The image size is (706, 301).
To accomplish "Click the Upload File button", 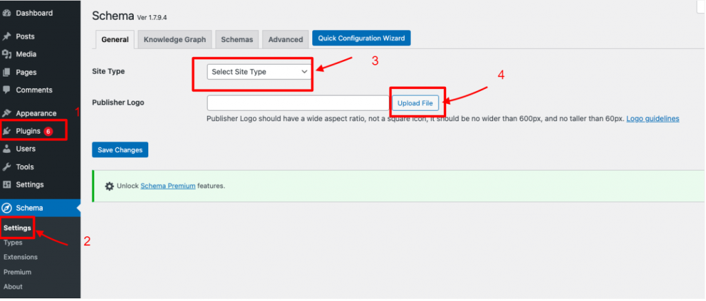I will 415,103.
